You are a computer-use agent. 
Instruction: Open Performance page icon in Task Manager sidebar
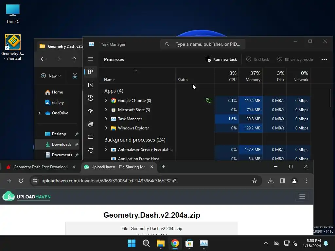(x=91, y=85)
